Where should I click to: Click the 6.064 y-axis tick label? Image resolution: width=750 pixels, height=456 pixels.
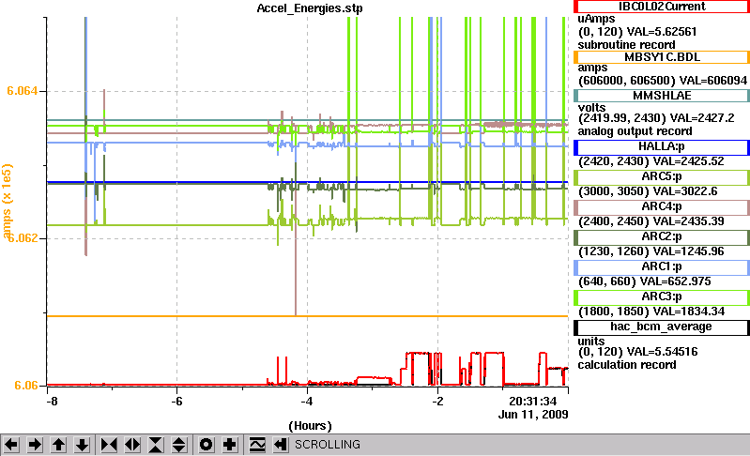[x=22, y=91]
